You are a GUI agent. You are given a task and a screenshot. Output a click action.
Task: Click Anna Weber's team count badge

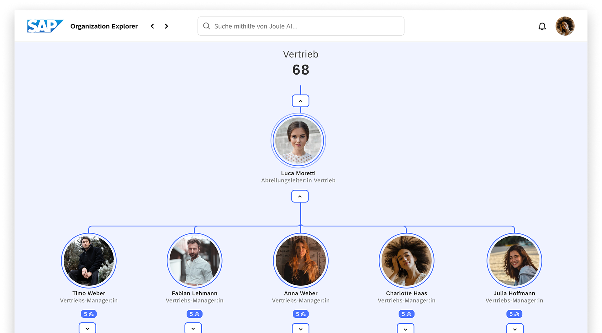tap(301, 314)
